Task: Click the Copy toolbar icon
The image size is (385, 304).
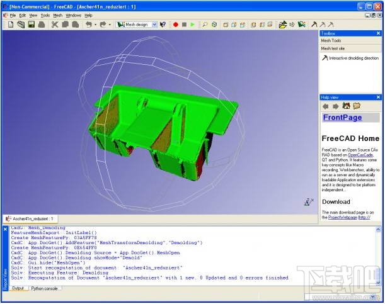Action: coord(66,25)
